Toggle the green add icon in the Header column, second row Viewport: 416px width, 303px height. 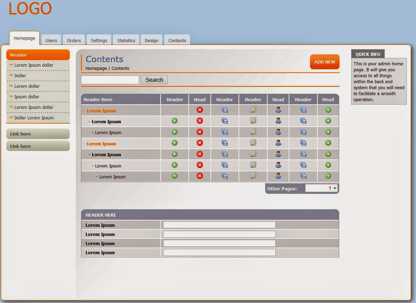tap(174, 120)
